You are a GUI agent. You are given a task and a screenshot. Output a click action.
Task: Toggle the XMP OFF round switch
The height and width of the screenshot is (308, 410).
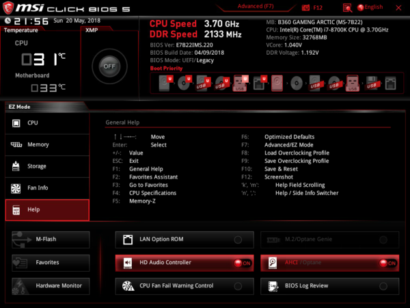point(109,66)
